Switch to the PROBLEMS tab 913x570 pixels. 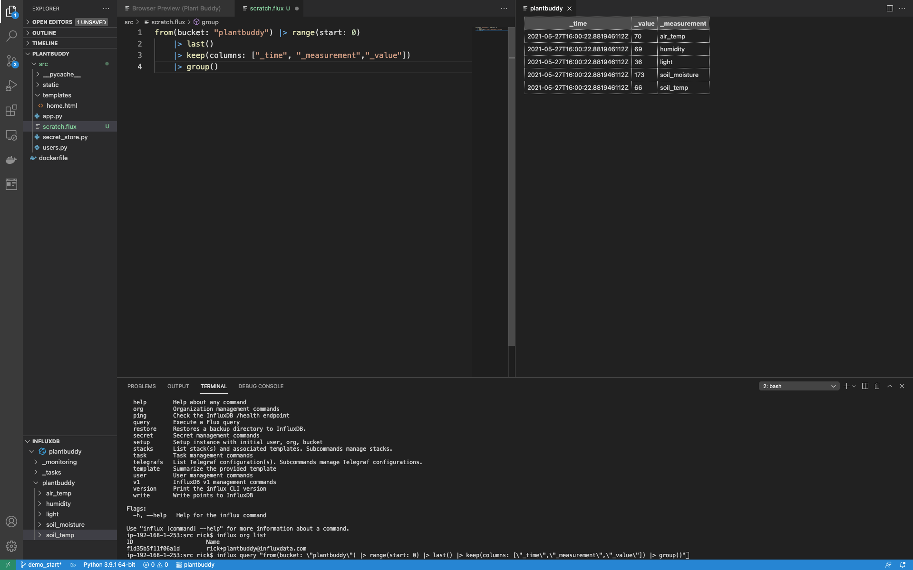pos(141,386)
